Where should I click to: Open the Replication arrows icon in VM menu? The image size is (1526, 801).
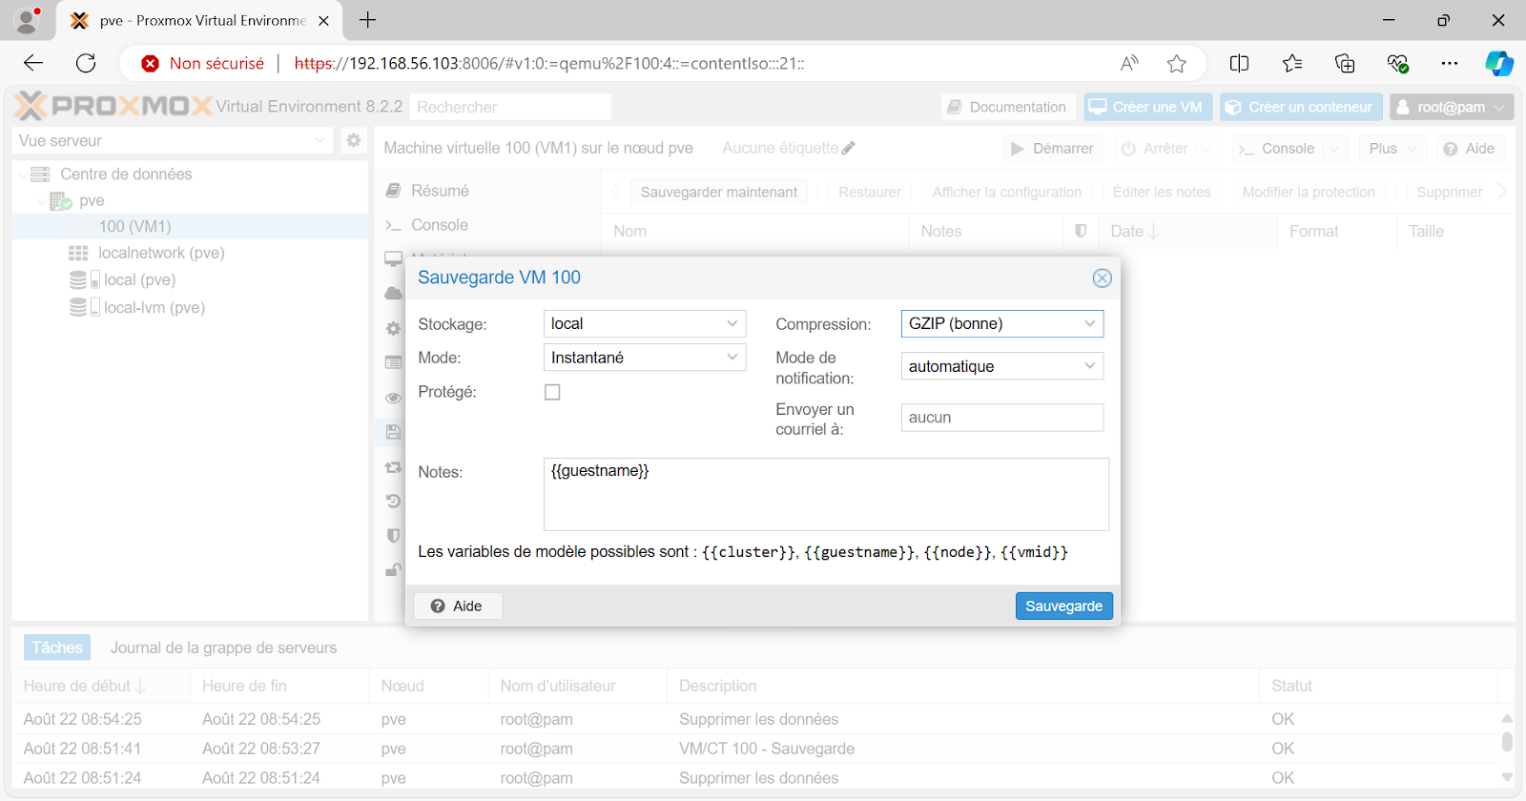pyautogui.click(x=393, y=466)
